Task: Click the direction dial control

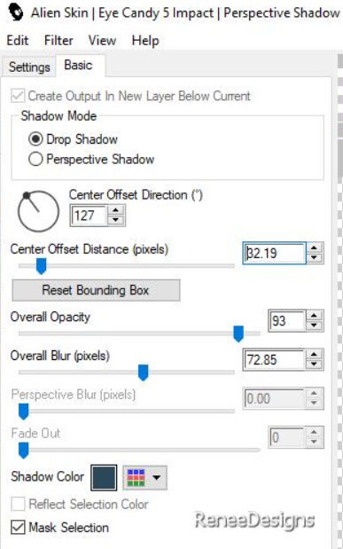Action: (38, 211)
